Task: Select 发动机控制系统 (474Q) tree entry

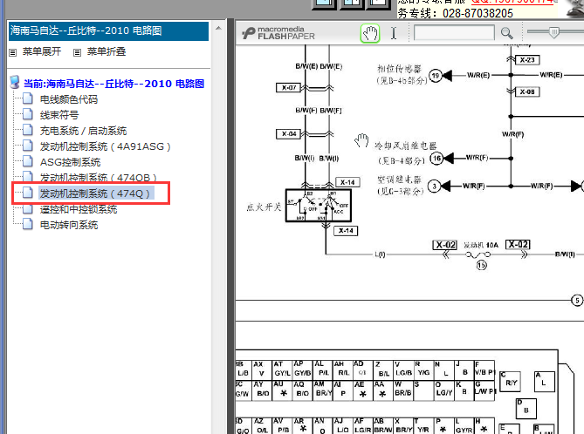Action: 95,193
